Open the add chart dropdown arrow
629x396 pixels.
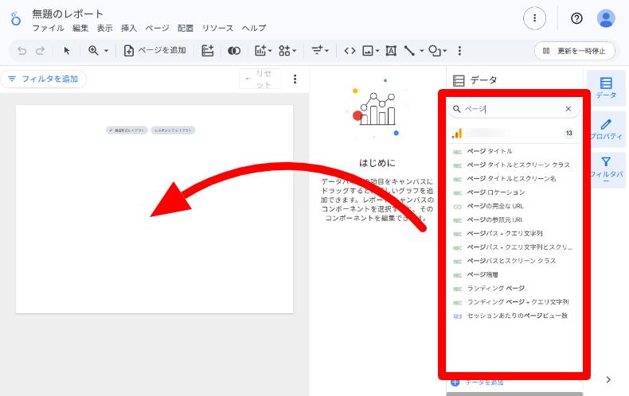pyautogui.click(x=270, y=51)
